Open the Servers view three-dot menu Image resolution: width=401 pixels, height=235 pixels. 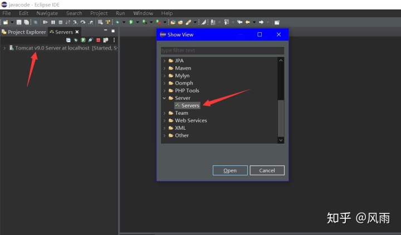click(114, 40)
